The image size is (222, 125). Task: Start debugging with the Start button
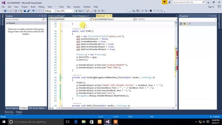click(79, 11)
